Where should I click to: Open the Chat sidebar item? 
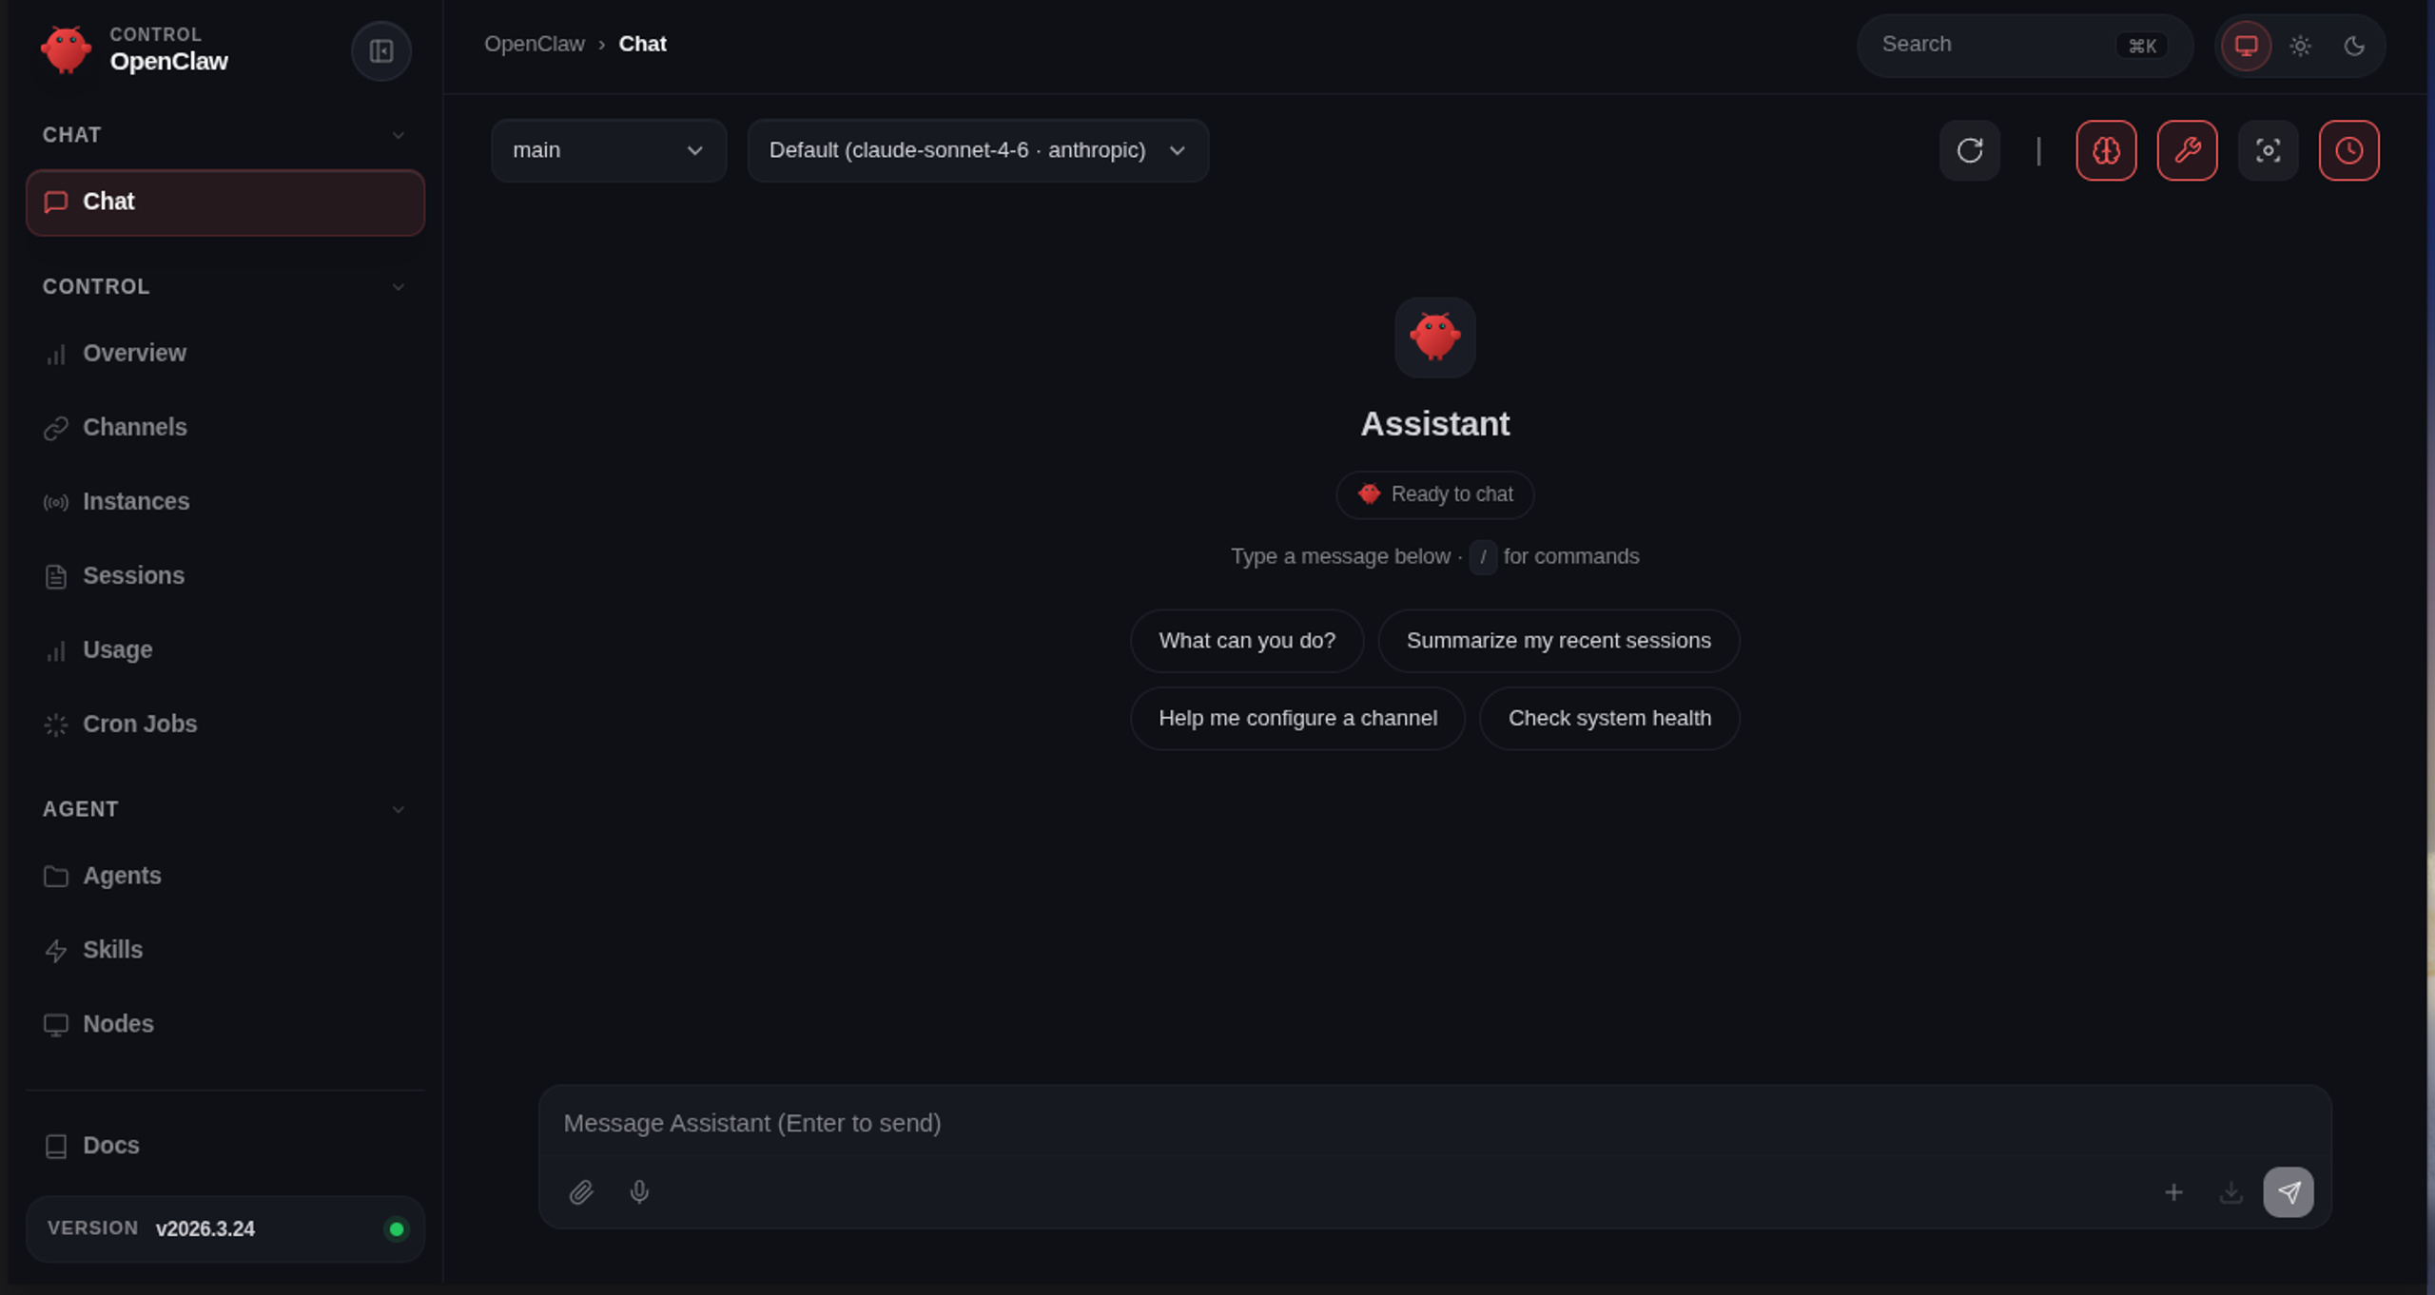tap(225, 203)
